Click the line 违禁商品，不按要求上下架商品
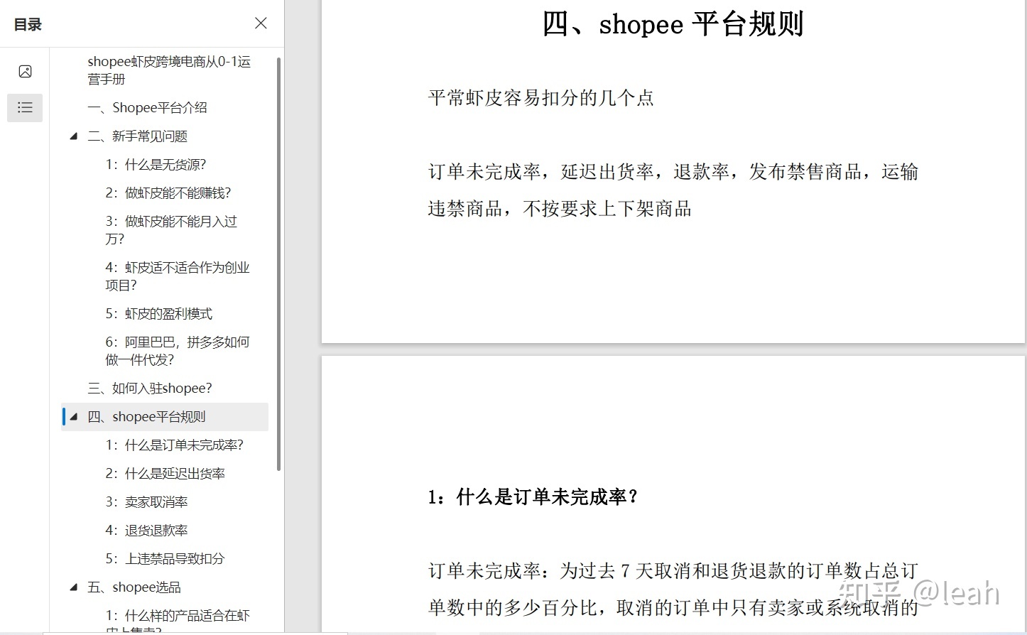This screenshot has width=1027, height=635. [560, 209]
